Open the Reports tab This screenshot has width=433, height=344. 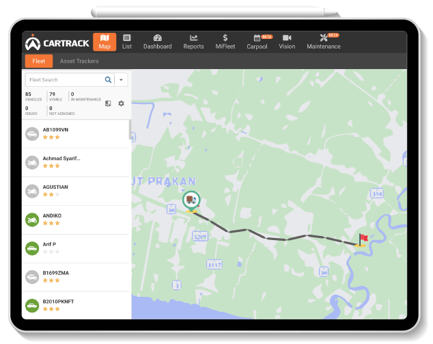coord(193,42)
